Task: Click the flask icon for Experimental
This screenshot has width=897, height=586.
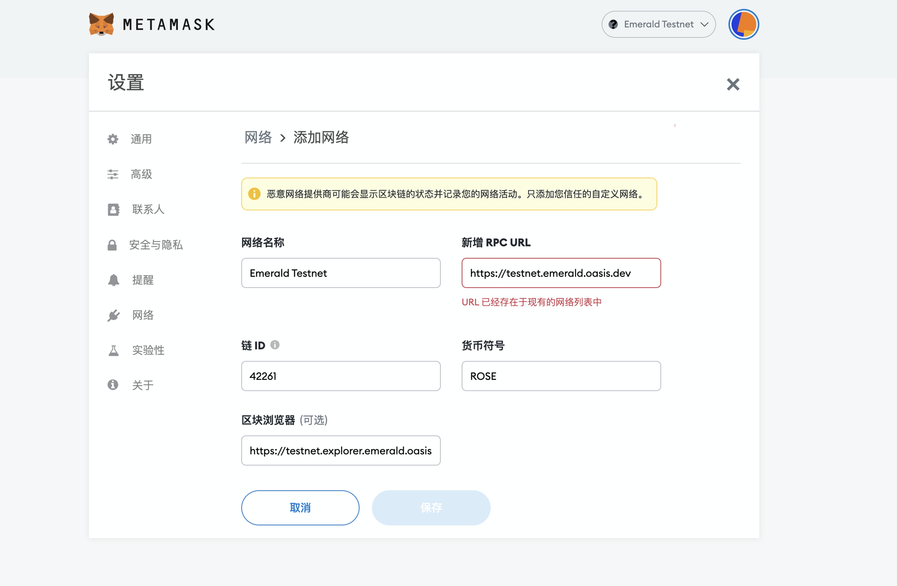Action: pos(113,350)
